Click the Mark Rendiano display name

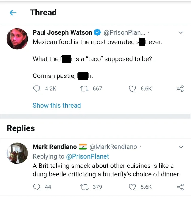coord(55,147)
